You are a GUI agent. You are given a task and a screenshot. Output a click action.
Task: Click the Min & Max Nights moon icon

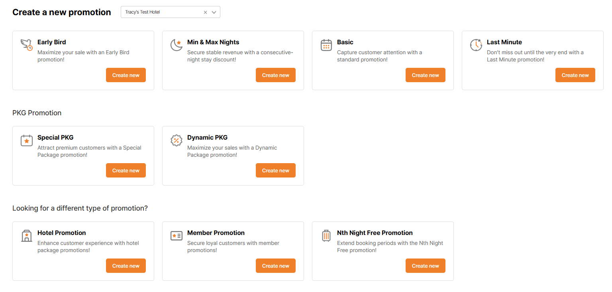pos(177,45)
